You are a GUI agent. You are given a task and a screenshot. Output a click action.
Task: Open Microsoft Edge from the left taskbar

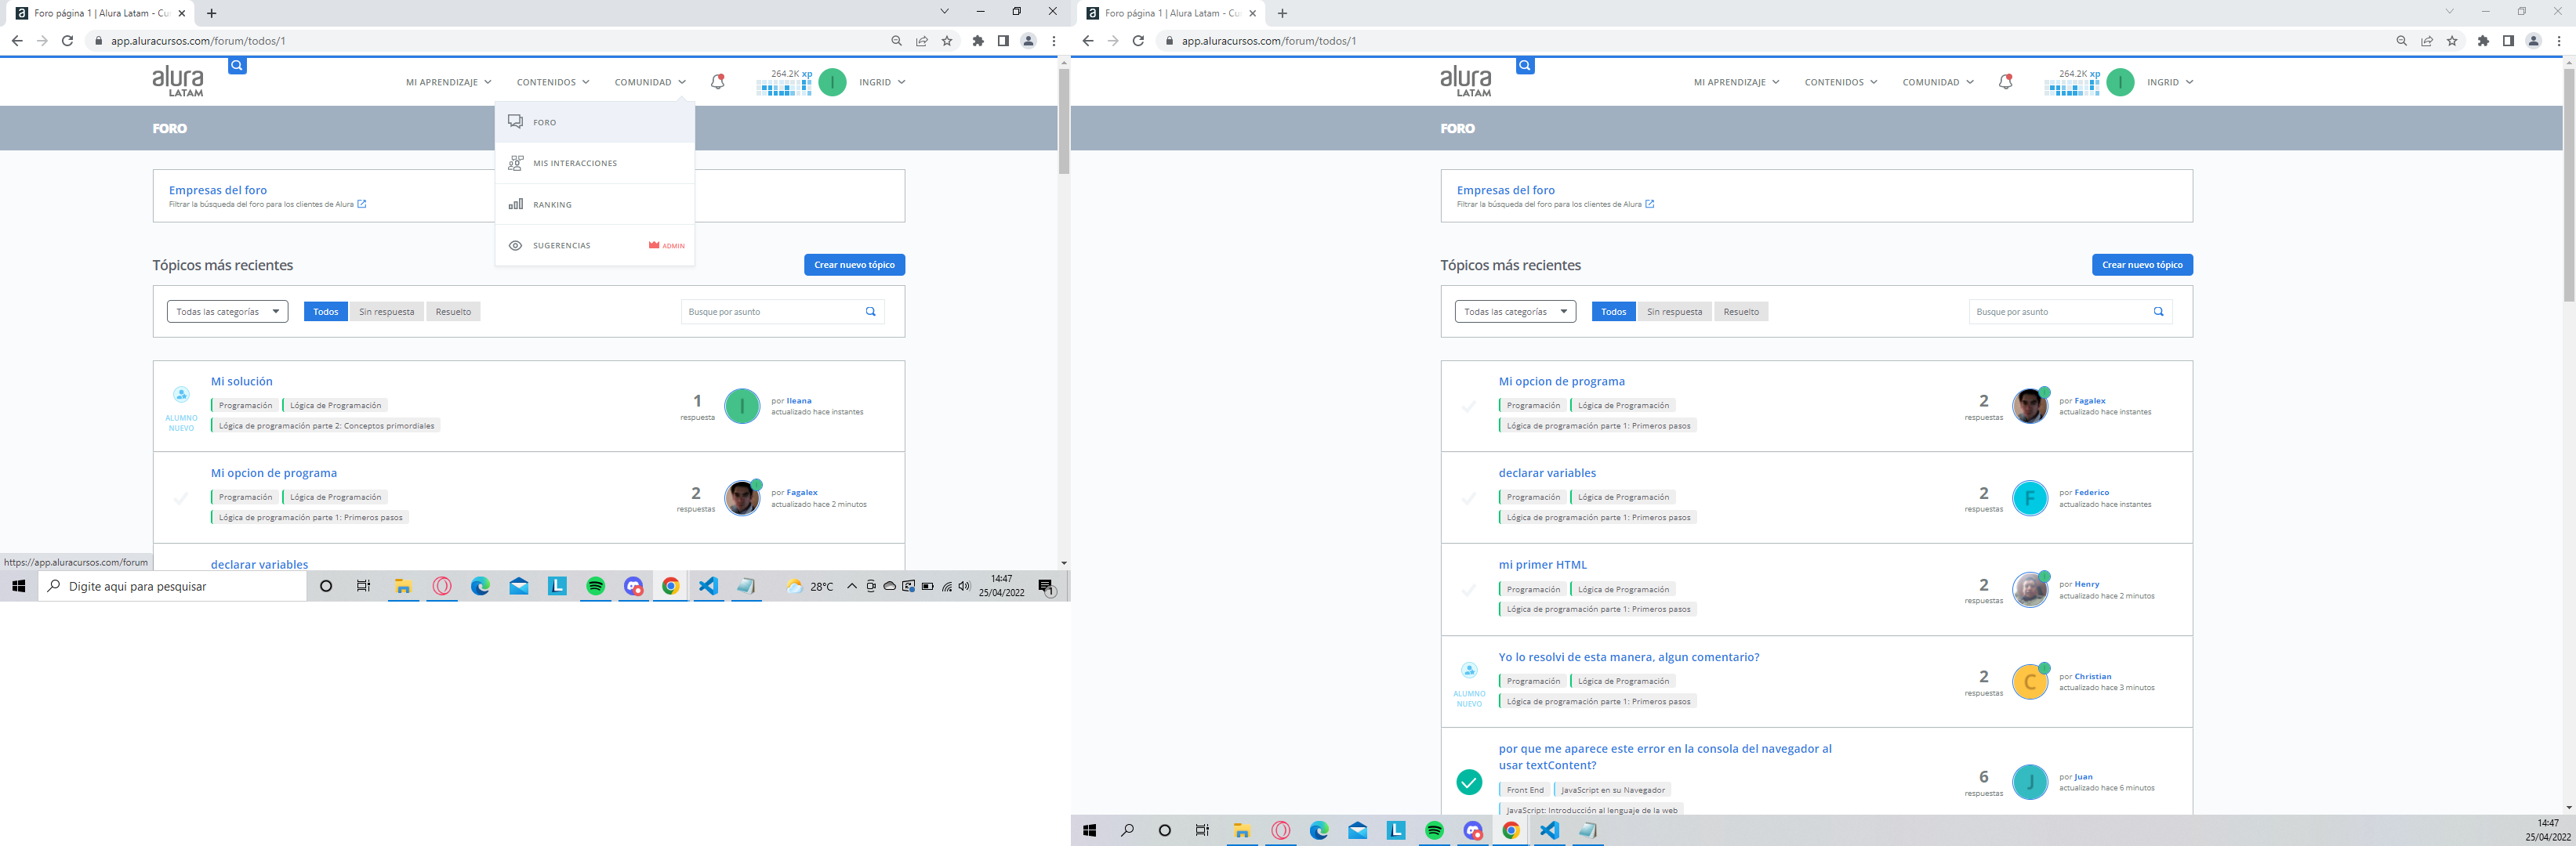click(x=481, y=586)
